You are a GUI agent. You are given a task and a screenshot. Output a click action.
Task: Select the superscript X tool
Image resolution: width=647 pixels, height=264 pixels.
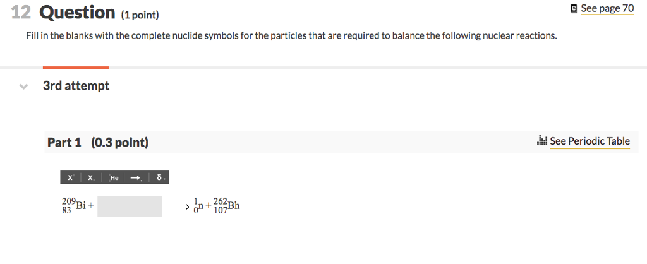[71, 177]
